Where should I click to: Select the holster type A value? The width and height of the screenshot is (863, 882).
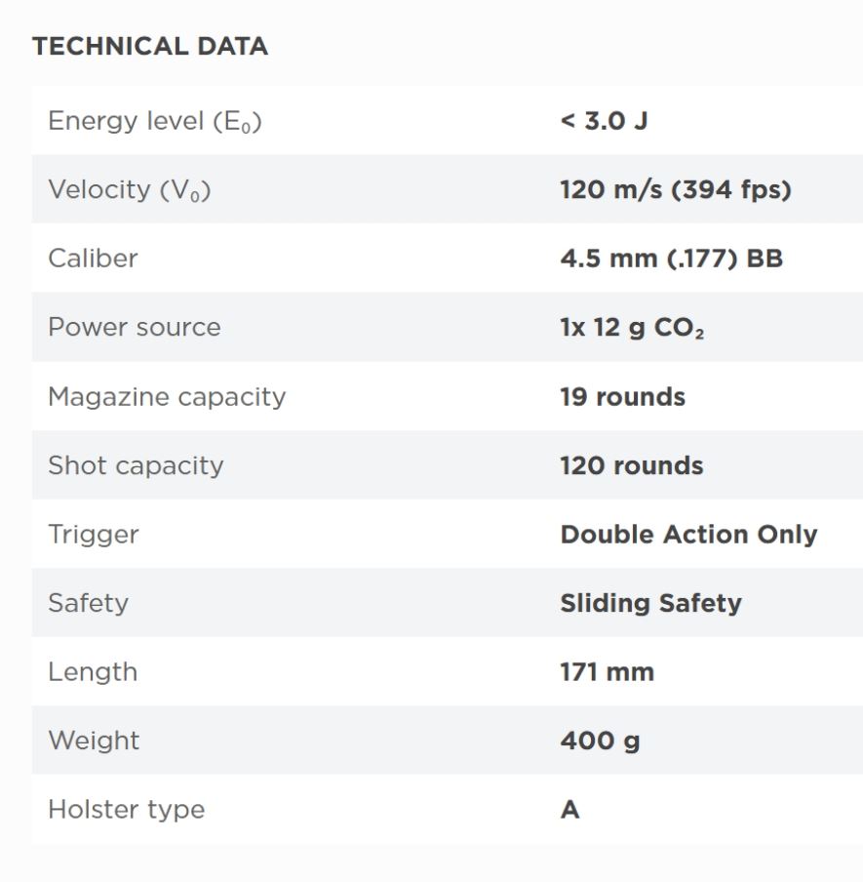coord(569,810)
